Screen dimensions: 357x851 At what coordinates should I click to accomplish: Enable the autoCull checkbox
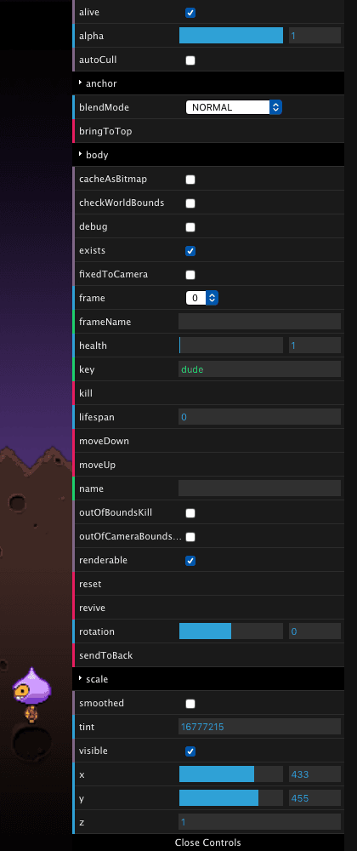point(190,60)
